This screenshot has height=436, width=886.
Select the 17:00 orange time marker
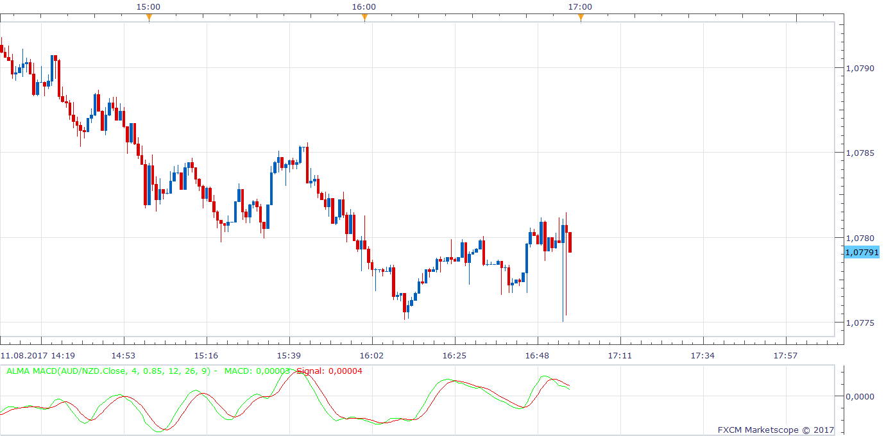pyautogui.click(x=581, y=18)
